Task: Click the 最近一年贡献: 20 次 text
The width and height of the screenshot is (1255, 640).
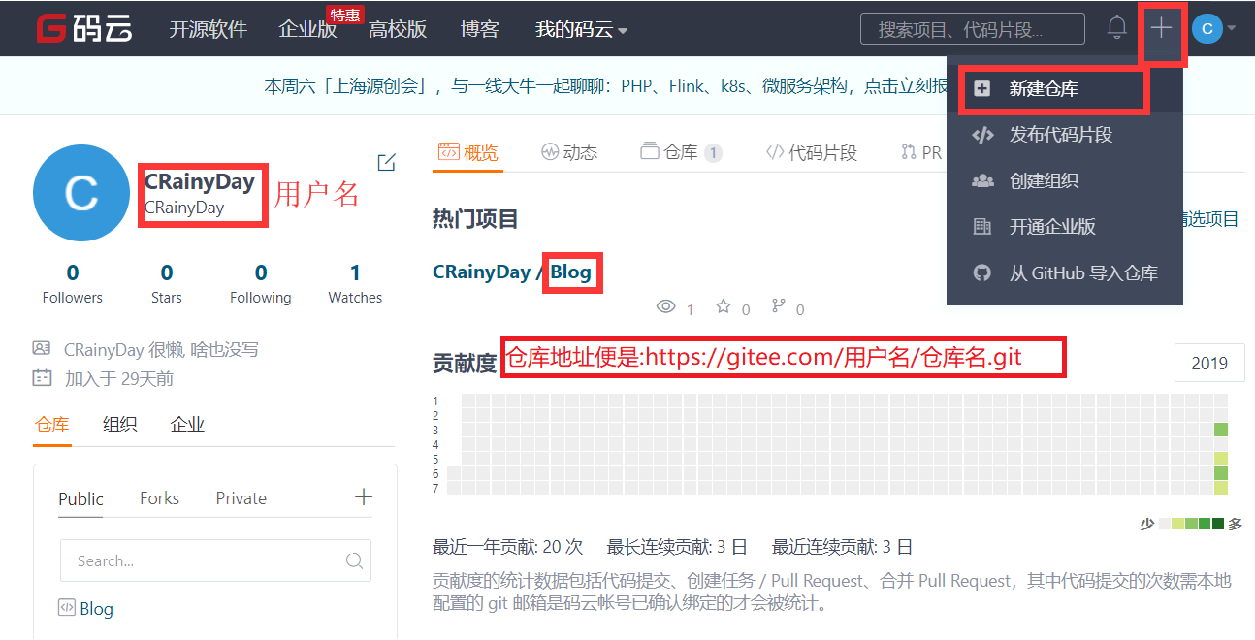Action: [x=508, y=547]
